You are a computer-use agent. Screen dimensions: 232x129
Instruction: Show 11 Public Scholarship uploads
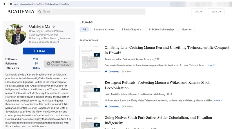pyautogui.click(x=161, y=30)
